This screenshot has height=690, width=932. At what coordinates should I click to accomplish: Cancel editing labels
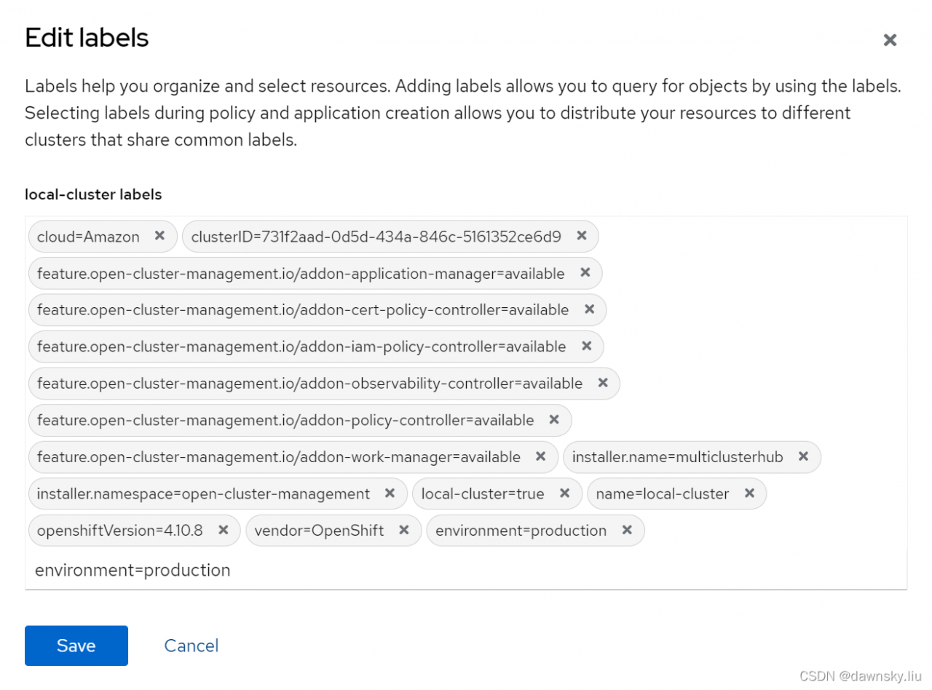[x=191, y=646]
